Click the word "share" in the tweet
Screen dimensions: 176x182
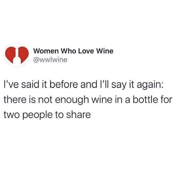coord(78,115)
